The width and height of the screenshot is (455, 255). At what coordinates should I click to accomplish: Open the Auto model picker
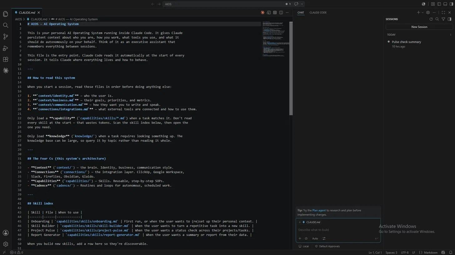(315, 238)
